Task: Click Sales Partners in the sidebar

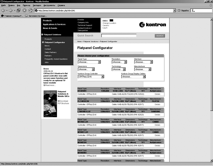Action: 51,52
